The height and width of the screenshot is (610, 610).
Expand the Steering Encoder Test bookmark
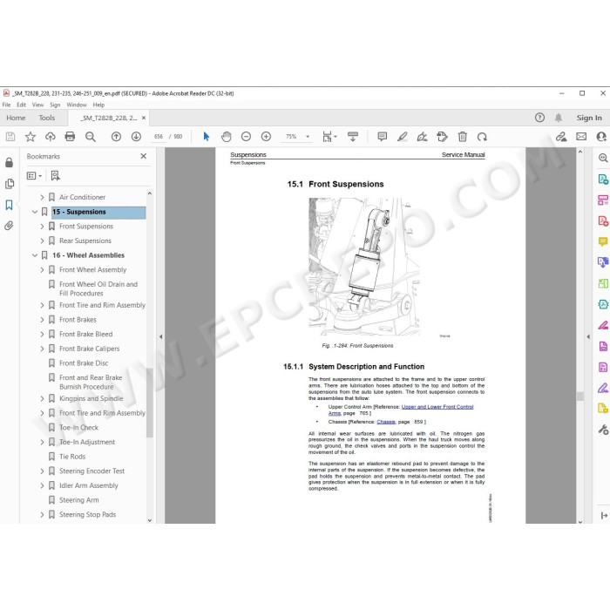(x=42, y=471)
